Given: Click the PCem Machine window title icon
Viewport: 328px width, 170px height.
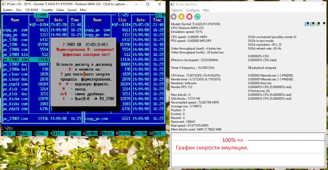Looking at the screenshot, I should pyautogui.click(x=172, y=4).
